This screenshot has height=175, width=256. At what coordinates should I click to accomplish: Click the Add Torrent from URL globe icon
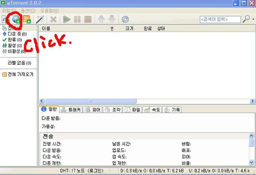(x=16, y=19)
